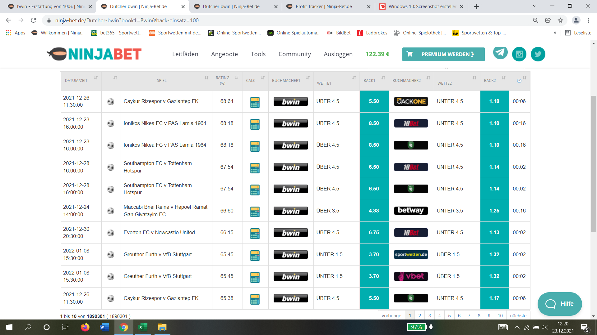
Task: Open calculator for Caykur Rizespor 65.38 row
Action: (255, 299)
